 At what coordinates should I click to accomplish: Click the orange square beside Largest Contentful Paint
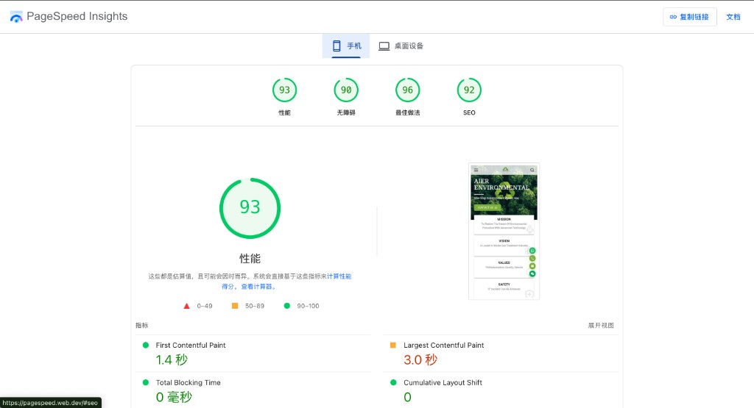click(x=393, y=345)
